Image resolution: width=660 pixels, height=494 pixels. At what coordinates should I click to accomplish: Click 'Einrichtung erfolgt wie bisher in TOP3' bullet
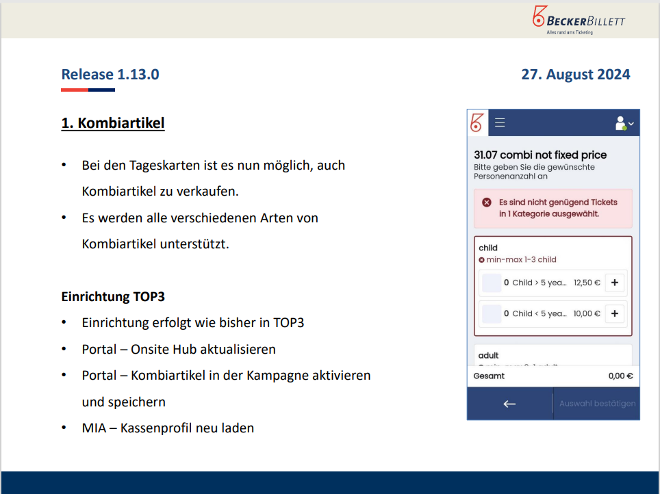193,323
